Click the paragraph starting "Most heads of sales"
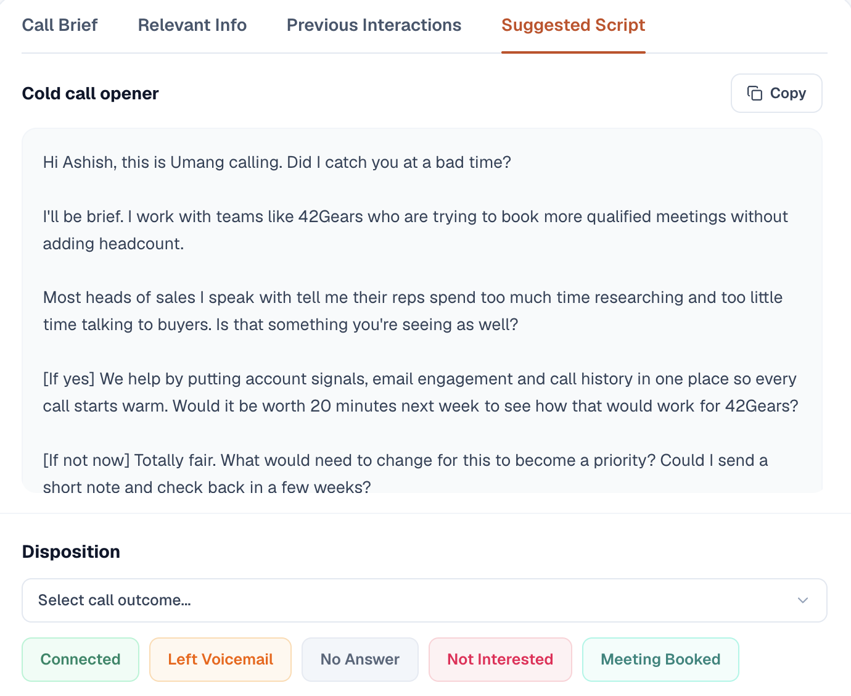 [413, 311]
